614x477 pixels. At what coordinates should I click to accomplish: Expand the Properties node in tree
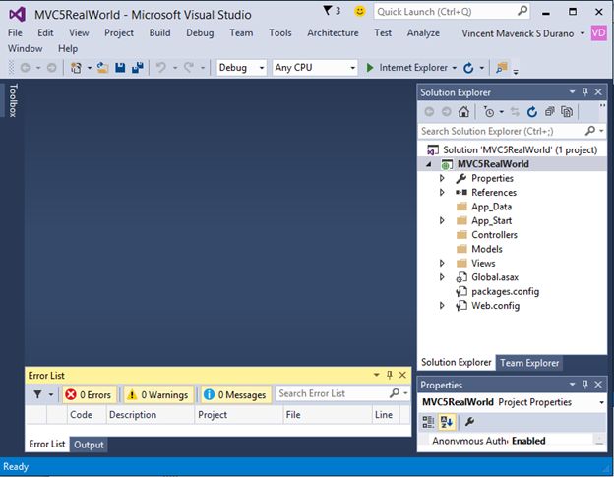(x=442, y=178)
